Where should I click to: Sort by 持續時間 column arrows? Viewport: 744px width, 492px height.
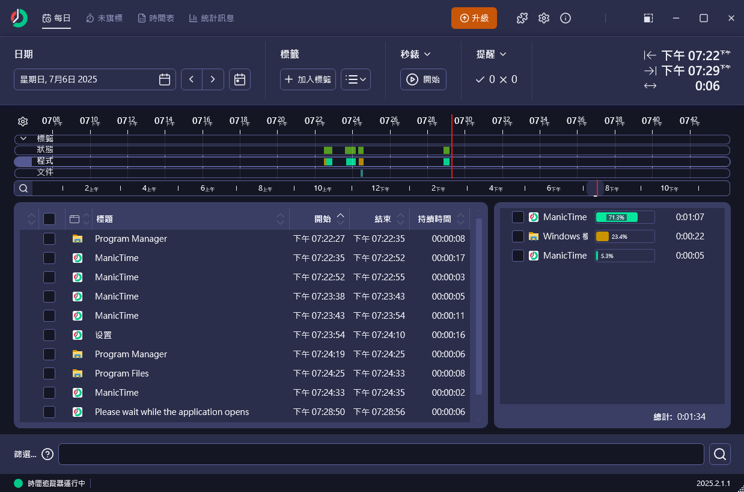point(461,219)
